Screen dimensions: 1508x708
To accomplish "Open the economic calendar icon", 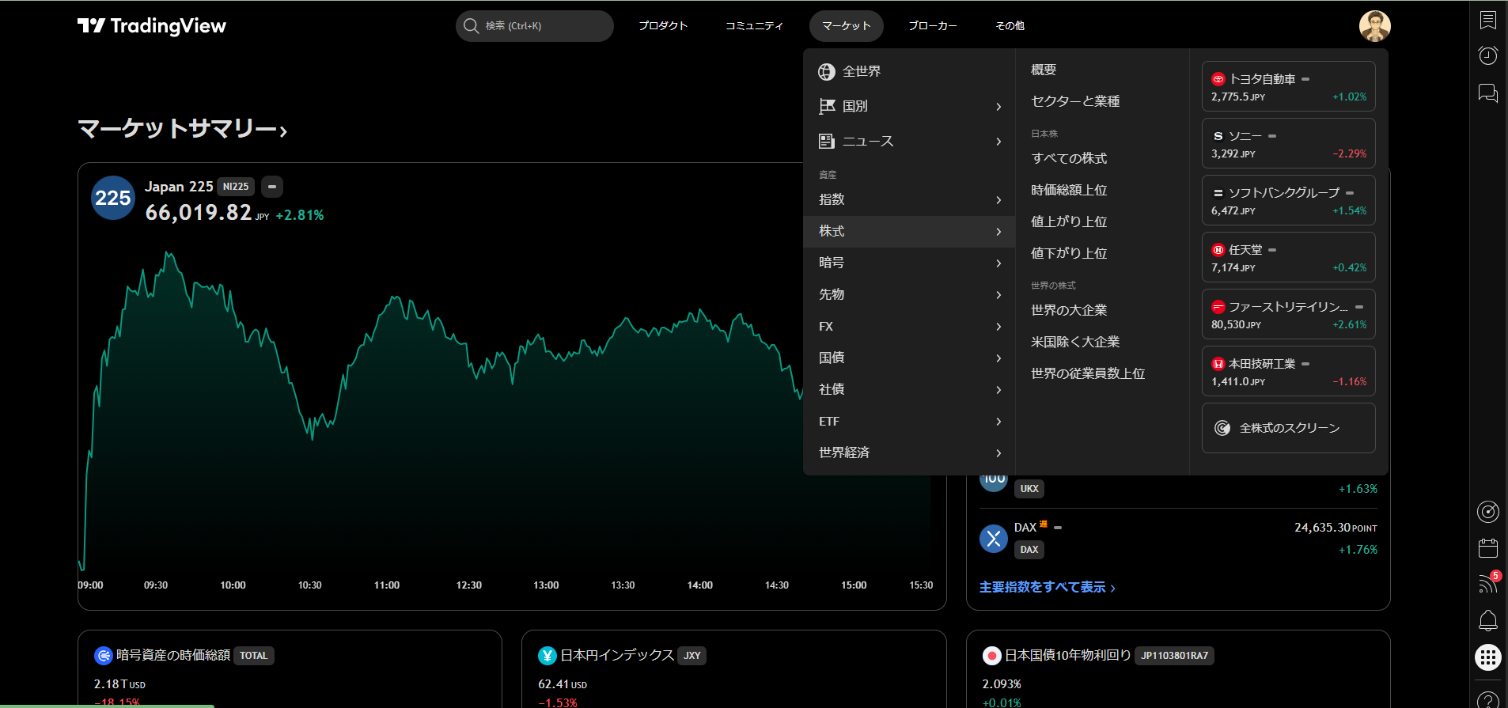I will (1488, 547).
